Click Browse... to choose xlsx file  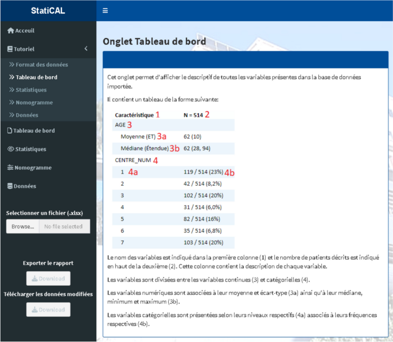click(x=23, y=226)
